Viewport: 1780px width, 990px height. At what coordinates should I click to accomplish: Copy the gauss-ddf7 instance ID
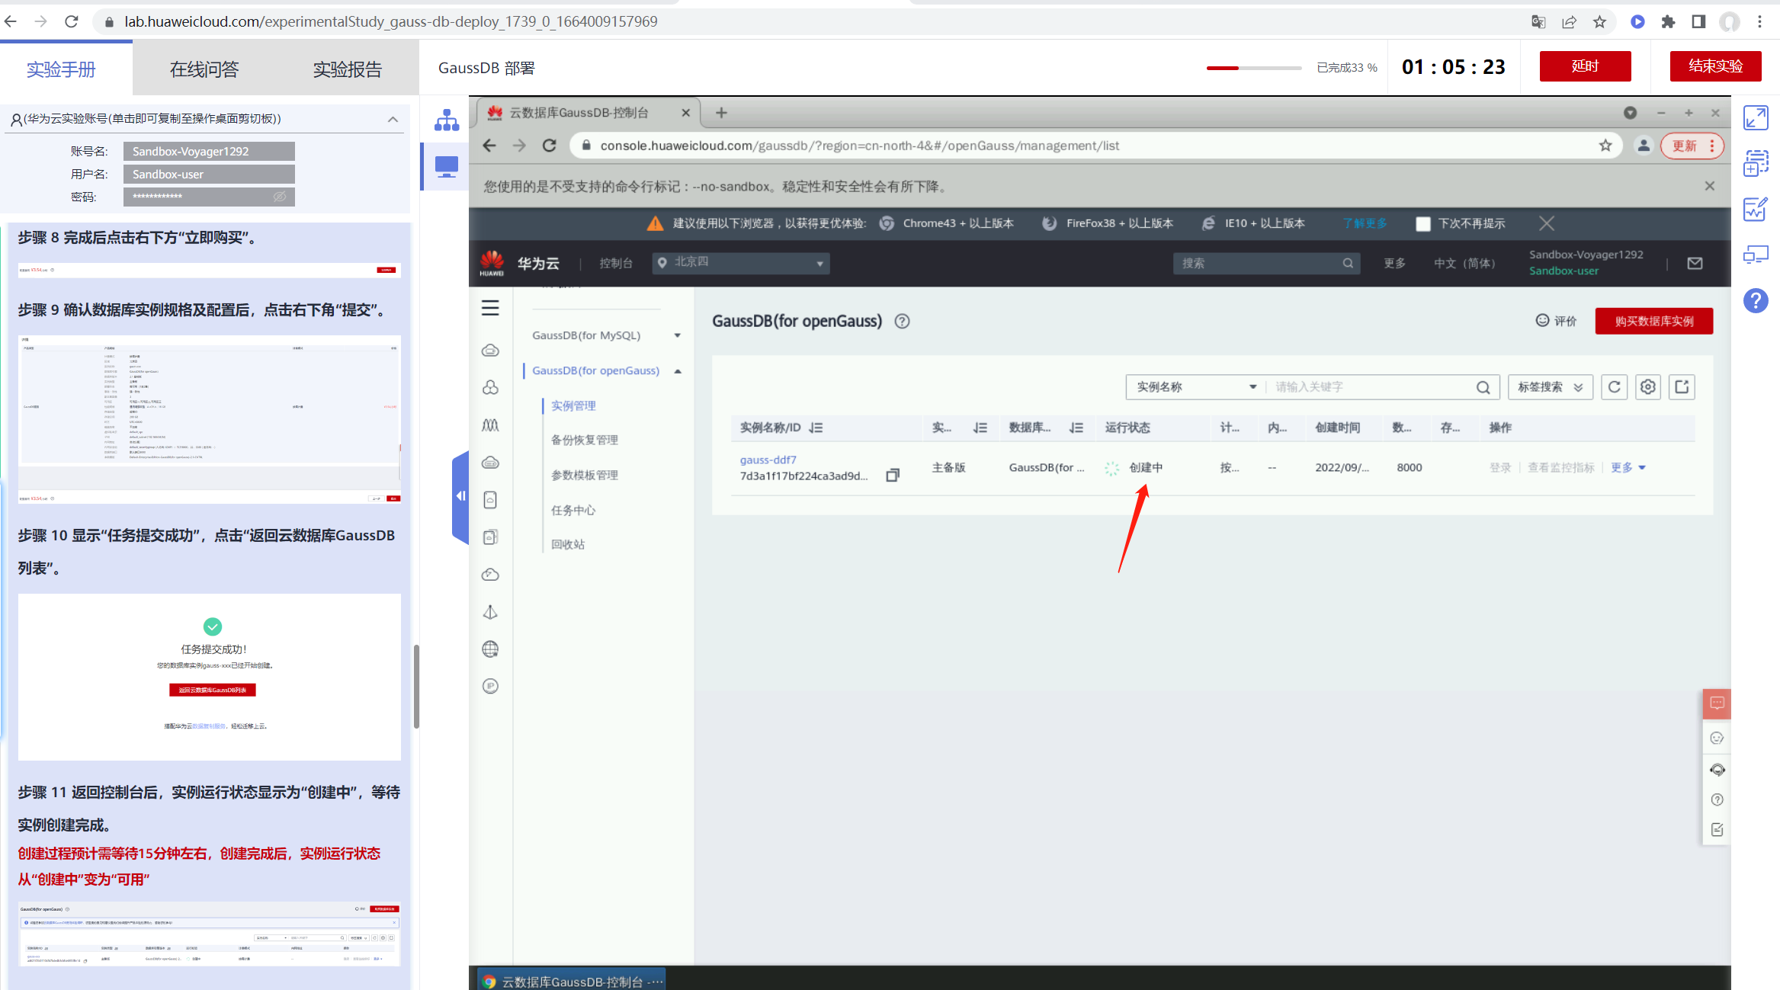tap(893, 476)
